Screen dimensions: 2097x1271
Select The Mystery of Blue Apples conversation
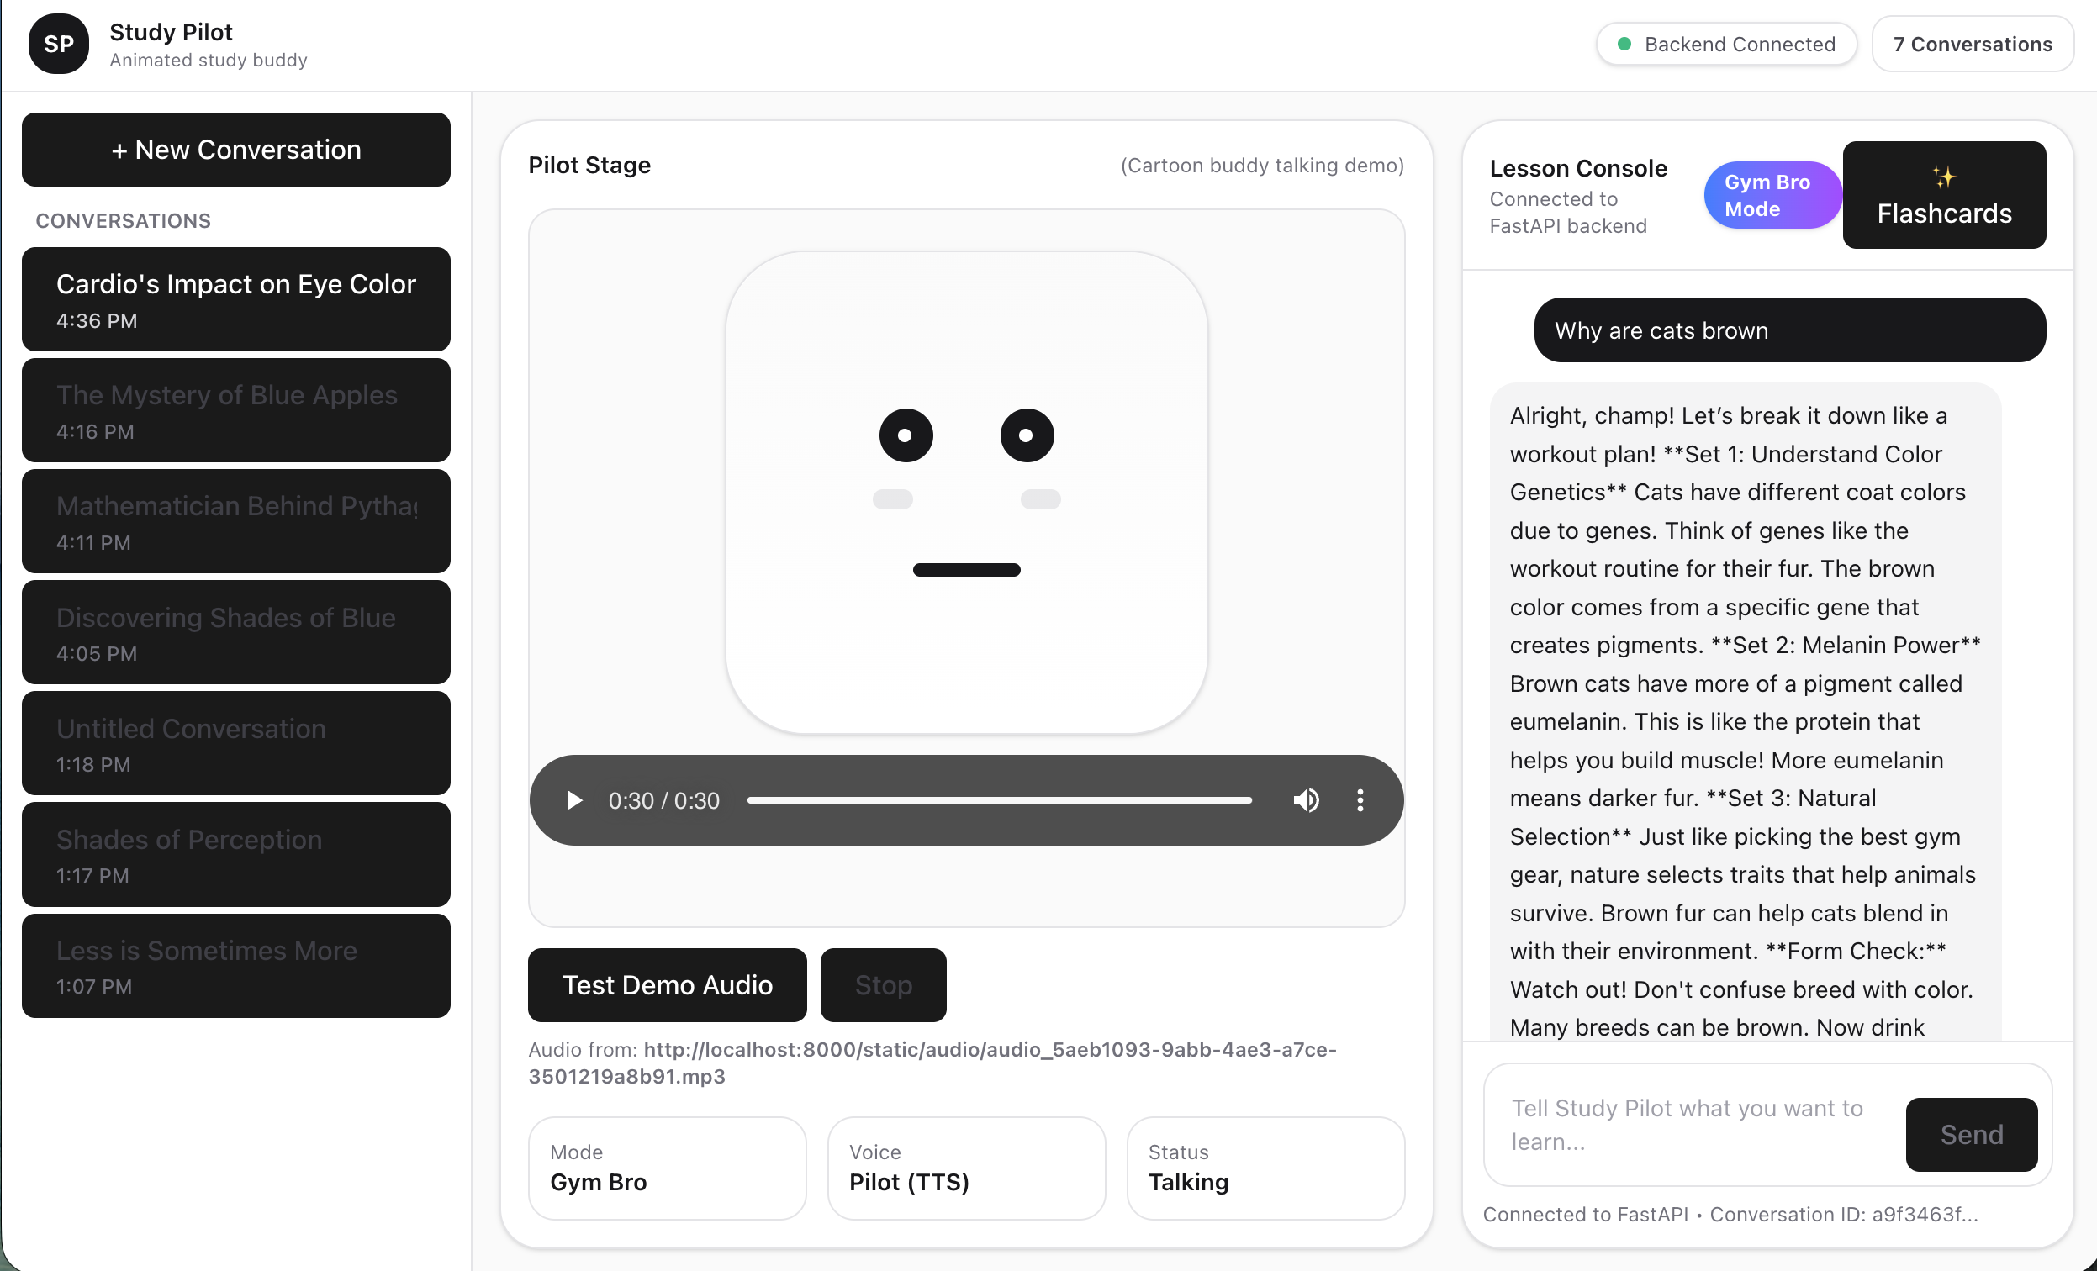[235, 411]
